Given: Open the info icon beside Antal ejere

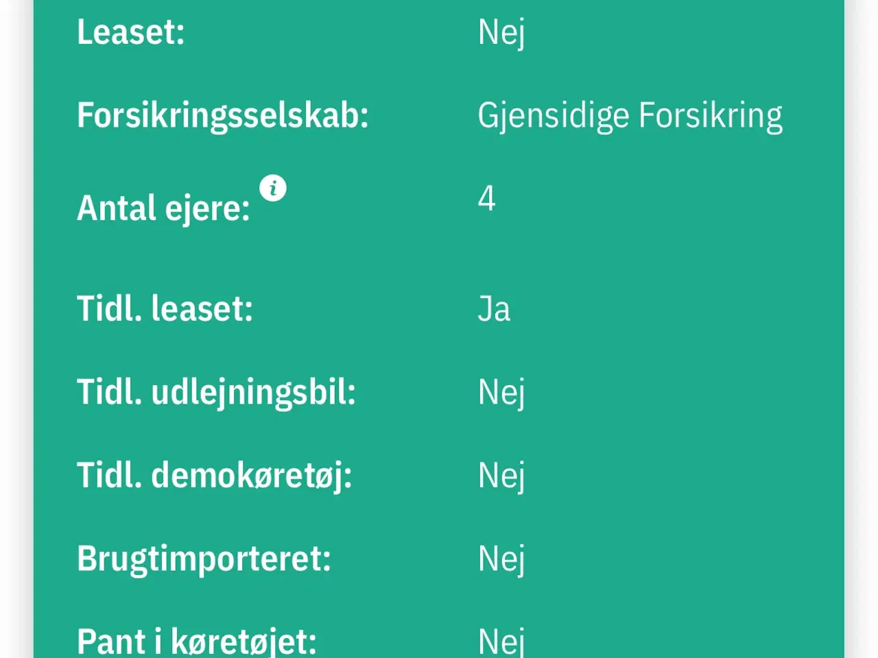Looking at the screenshot, I should tap(273, 188).
